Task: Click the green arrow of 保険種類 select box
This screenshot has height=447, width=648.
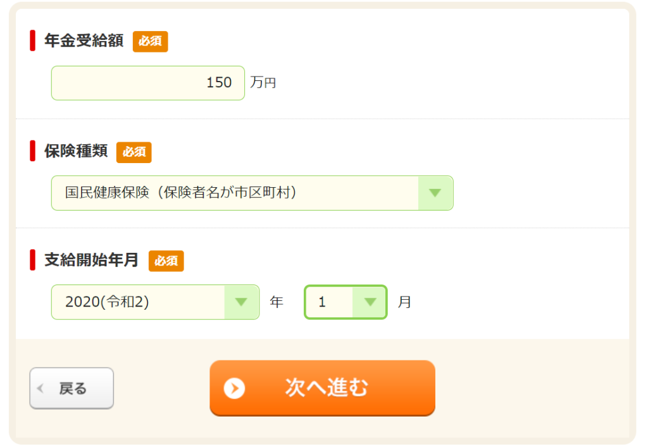Action: click(x=435, y=193)
